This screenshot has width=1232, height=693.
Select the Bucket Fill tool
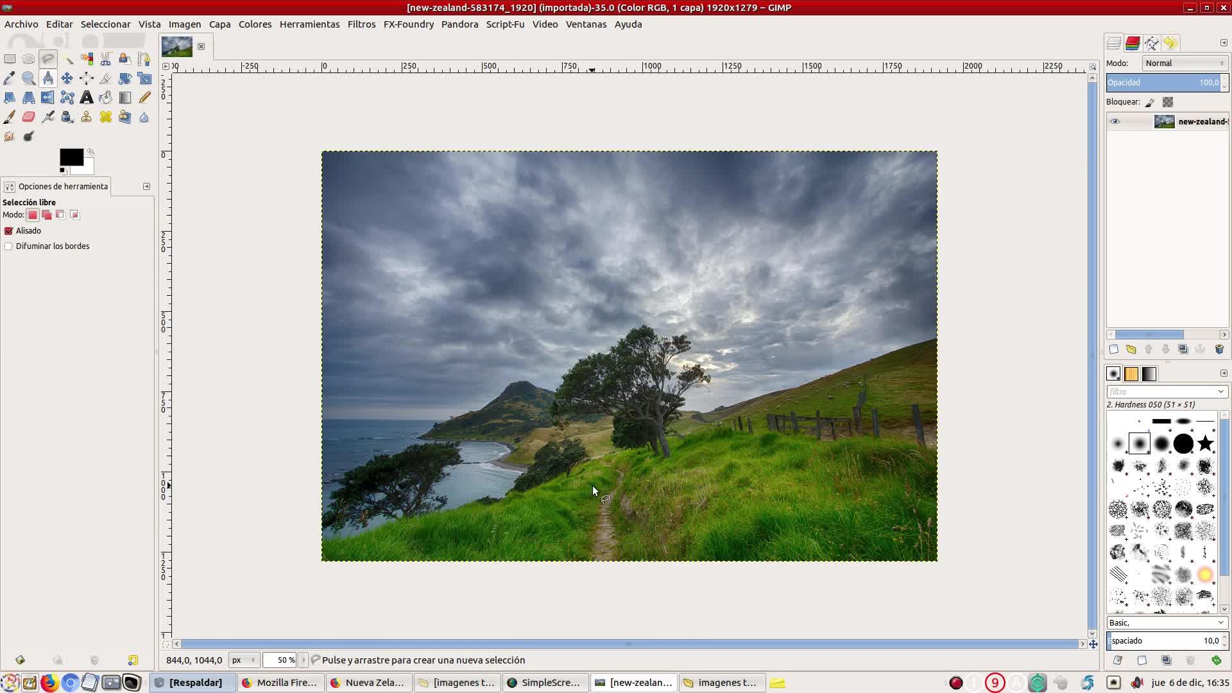105,98
